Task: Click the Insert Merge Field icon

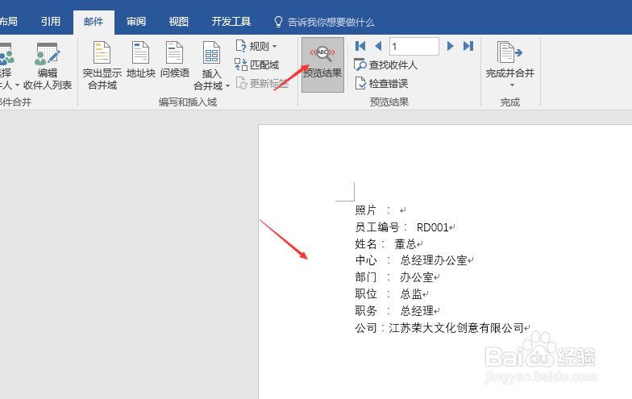Action: (x=211, y=53)
